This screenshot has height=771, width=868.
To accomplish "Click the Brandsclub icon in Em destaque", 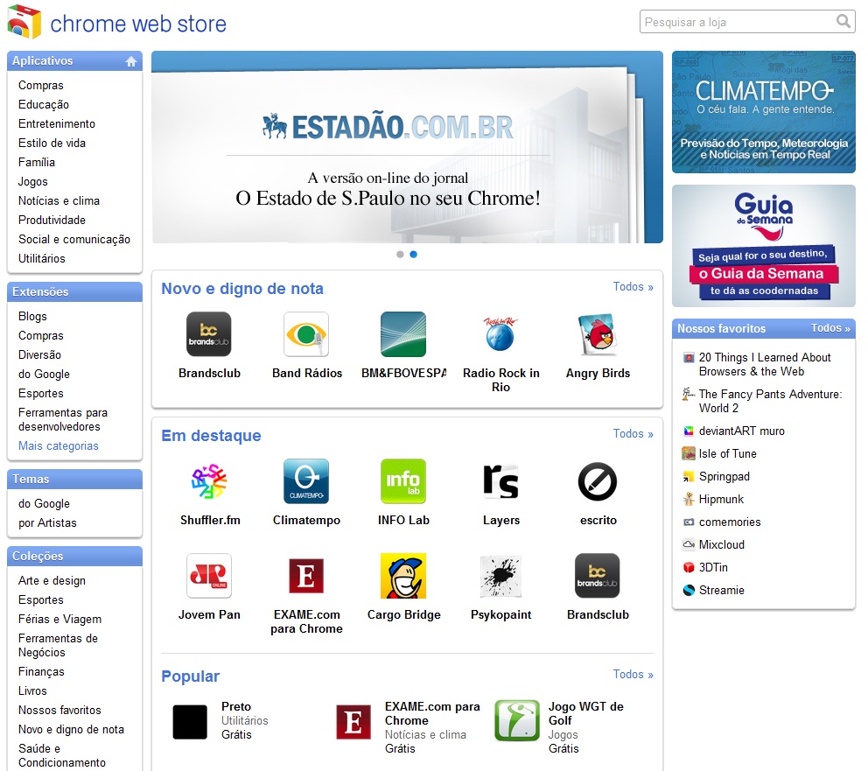I will point(598,575).
